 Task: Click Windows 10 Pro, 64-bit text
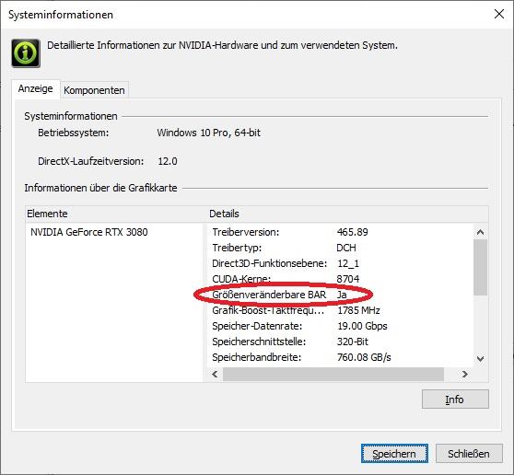[x=209, y=133]
